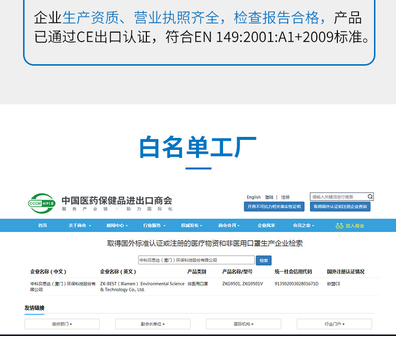The image size is (396, 346).
Task: Expand the 政府部门 links dropdown
Action: pyautogui.click(x=62, y=324)
